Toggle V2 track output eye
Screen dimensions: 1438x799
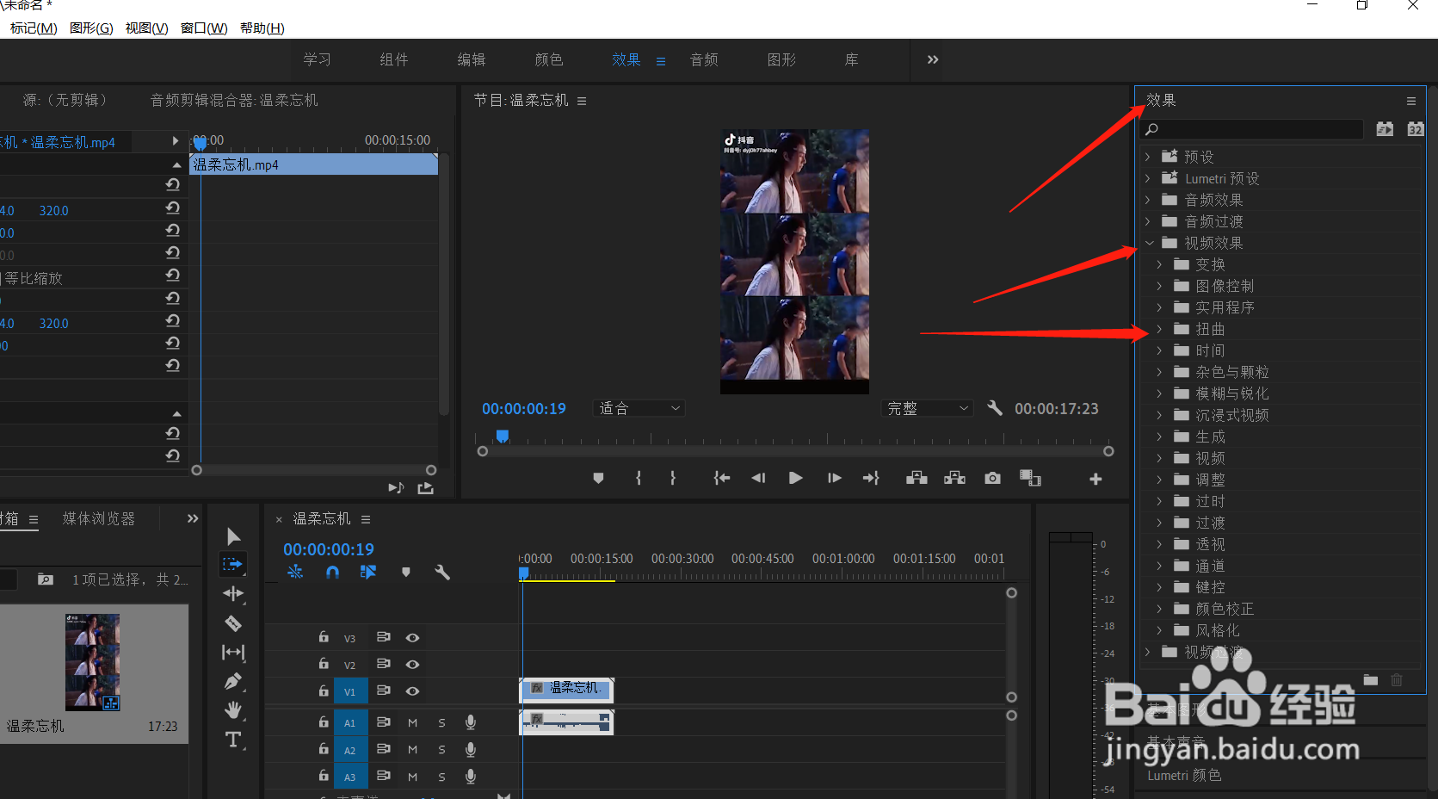[413, 665]
